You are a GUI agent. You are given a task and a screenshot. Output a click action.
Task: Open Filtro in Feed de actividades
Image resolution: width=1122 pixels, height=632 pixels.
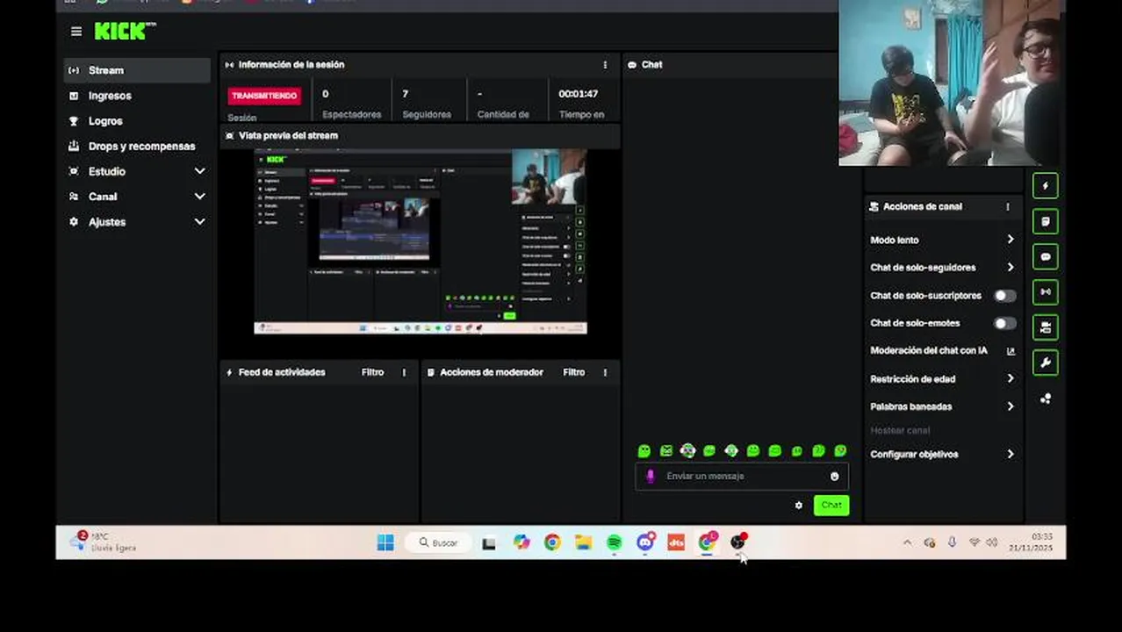click(x=372, y=372)
